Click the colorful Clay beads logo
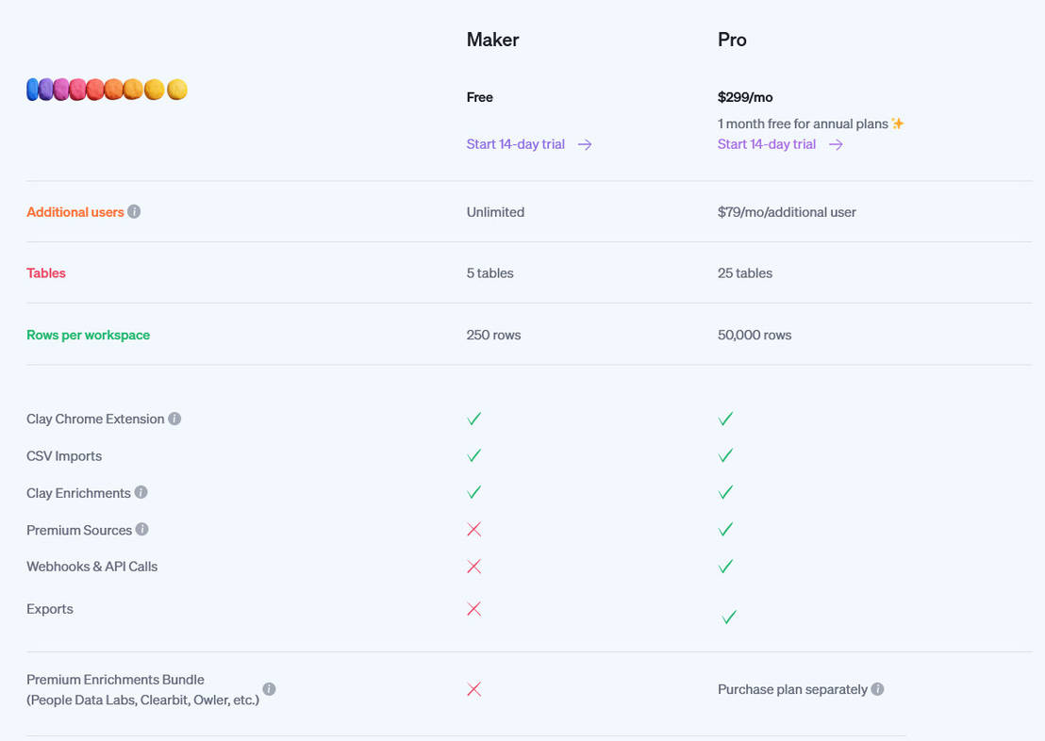This screenshot has height=741, width=1045. pyautogui.click(x=107, y=89)
